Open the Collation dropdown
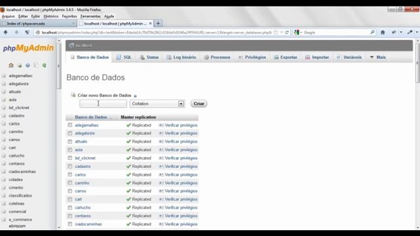420x236 pixels. coord(157,104)
